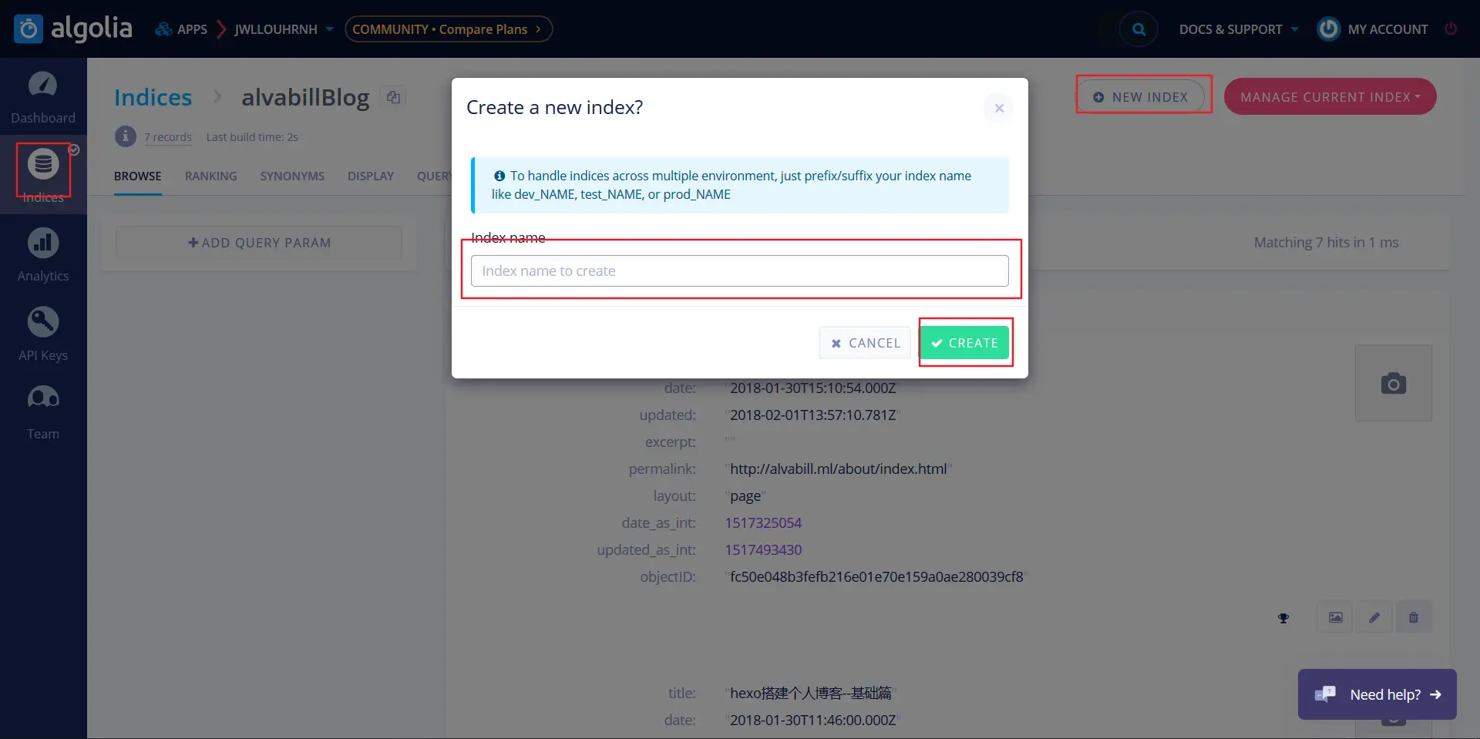
Task: Close the Create a new index dialog
Action: [x=999, y=108]
